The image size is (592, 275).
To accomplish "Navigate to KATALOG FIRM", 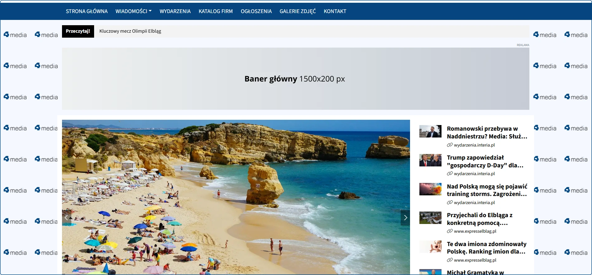I will (x=216, y=11).
